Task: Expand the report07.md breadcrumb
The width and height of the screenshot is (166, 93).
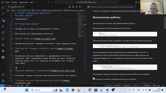Action: coord(24,10)
